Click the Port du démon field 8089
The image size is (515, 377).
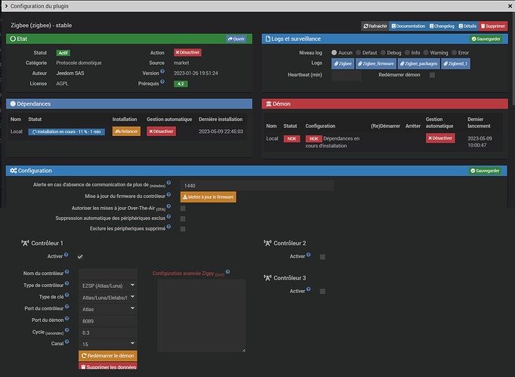pyautogui.click(x=108, y=321)
